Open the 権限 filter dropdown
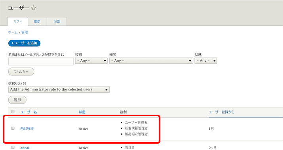 point(151,61)
